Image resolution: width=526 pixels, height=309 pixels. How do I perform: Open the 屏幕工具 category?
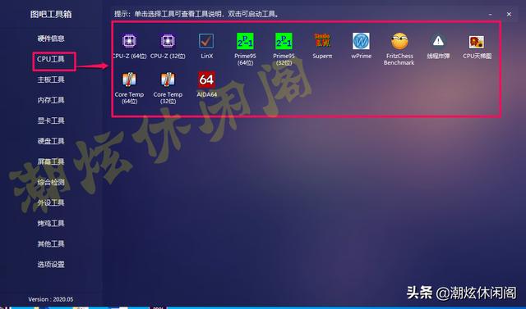pos(51,161)
